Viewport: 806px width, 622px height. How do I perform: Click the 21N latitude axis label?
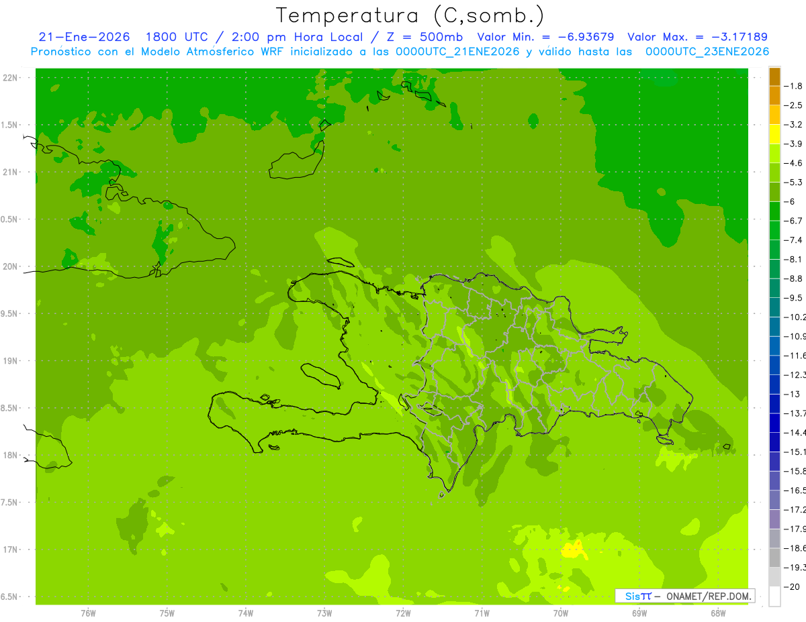[x=11, y=172]
